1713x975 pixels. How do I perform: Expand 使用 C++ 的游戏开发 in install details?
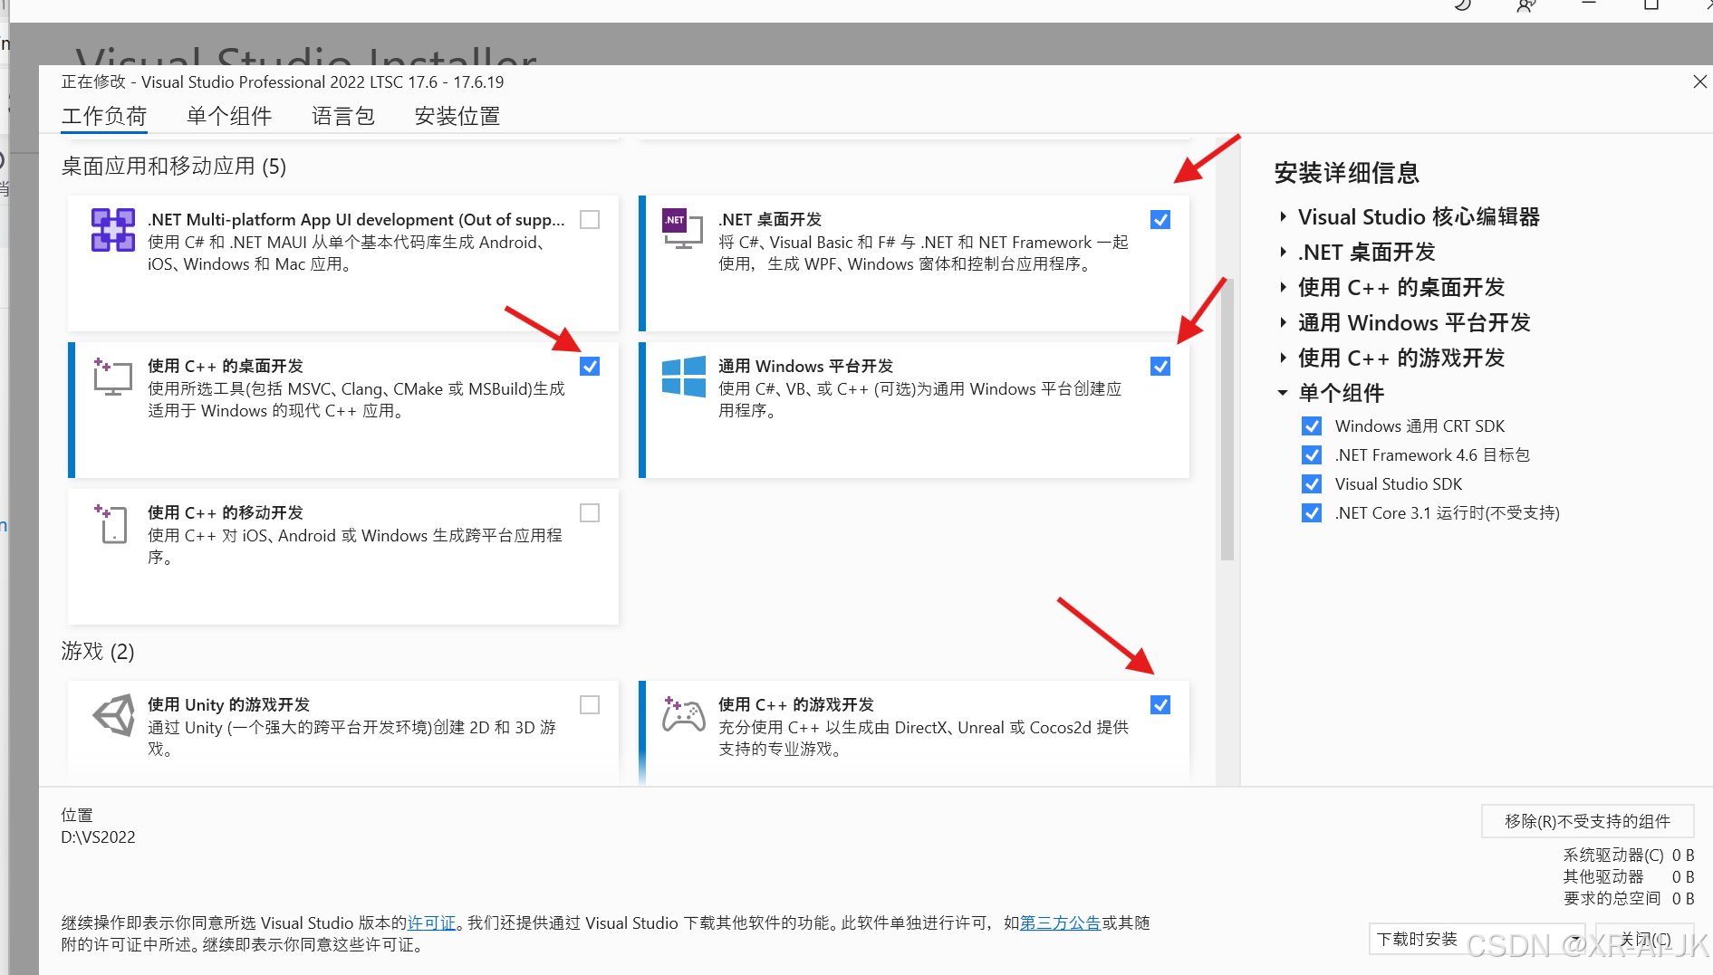click(1283, 358)
